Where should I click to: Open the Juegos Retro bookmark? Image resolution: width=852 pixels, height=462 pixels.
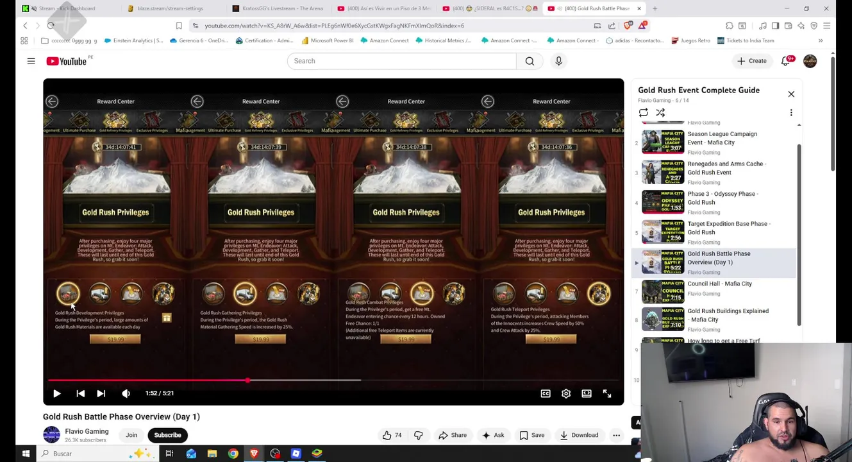coord(690,40)
